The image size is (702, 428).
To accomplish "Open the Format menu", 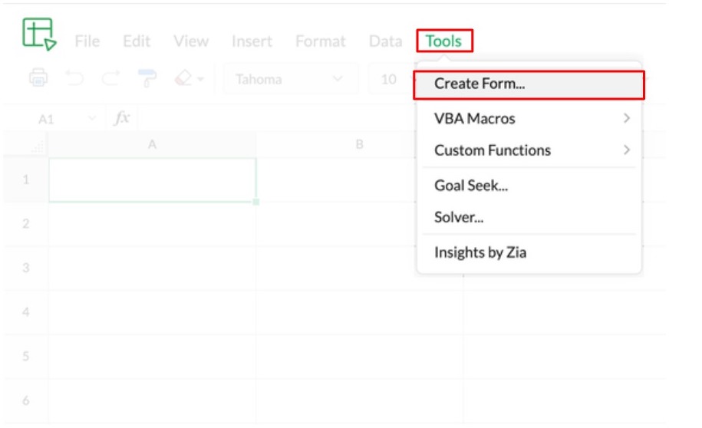I will (320, 41).
